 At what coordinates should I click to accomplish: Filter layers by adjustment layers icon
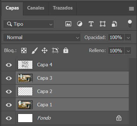tap(79, 24)
